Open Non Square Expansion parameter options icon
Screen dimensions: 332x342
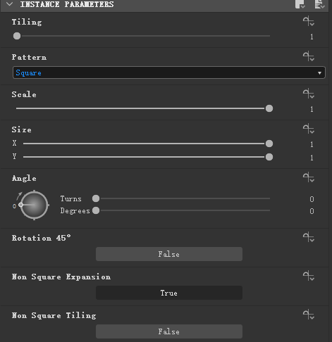(309, 276)
